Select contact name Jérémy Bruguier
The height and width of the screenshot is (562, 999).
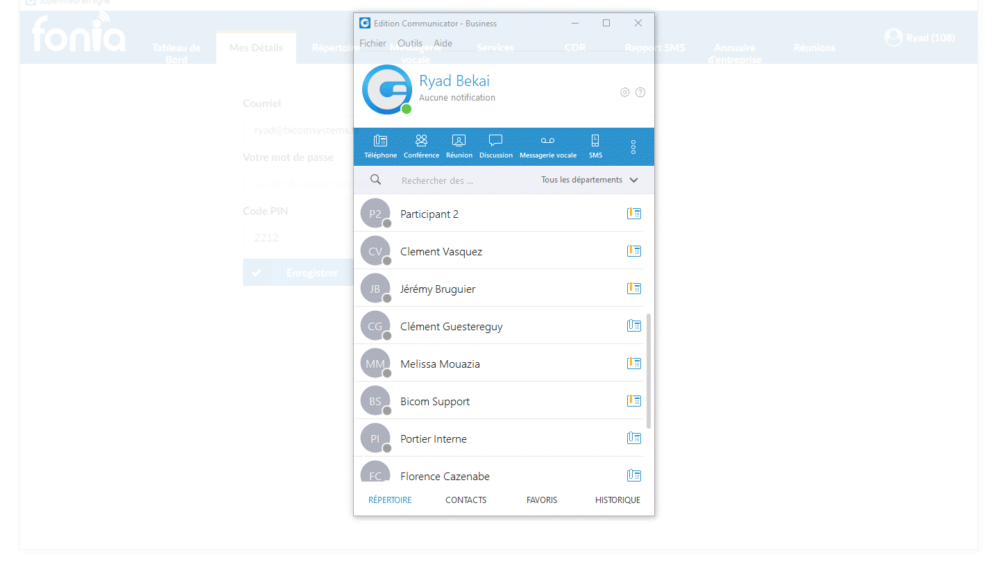438,289
